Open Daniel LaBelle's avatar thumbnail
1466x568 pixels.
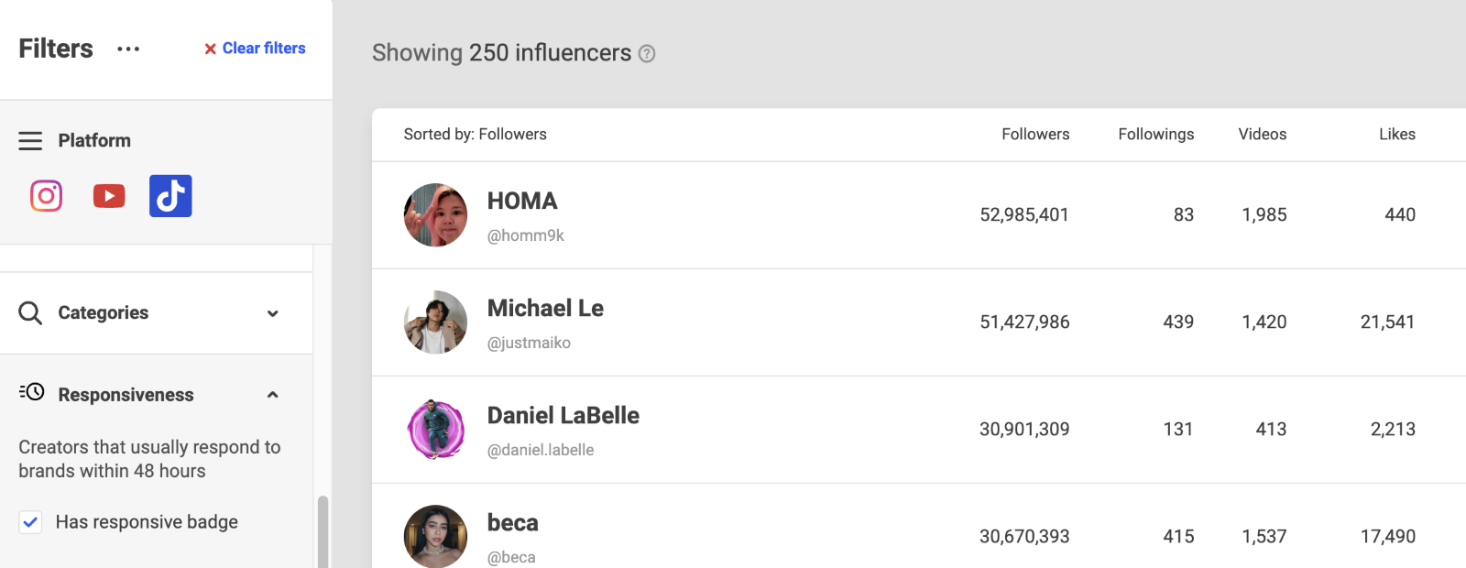436,430
